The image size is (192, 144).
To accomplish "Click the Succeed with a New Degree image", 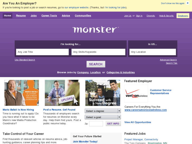I will click(103, 93).
